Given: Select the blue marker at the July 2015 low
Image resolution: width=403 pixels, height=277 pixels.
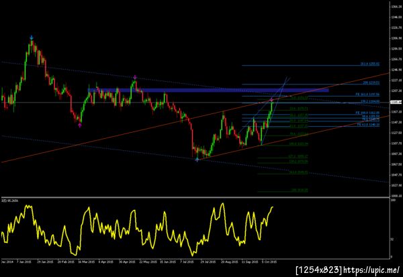Looking at the screenshot, I should [197, 160].
